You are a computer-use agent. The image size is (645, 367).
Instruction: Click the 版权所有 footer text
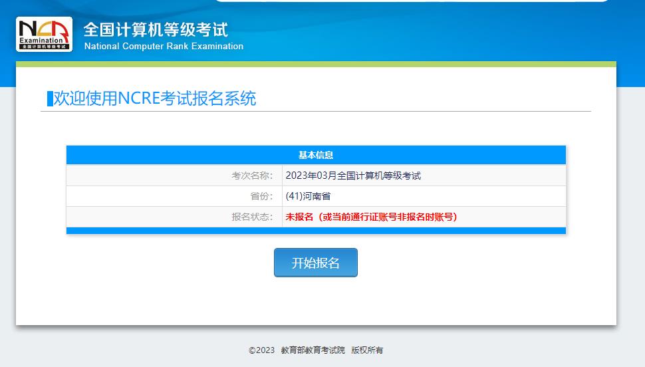tap(367, 350)
